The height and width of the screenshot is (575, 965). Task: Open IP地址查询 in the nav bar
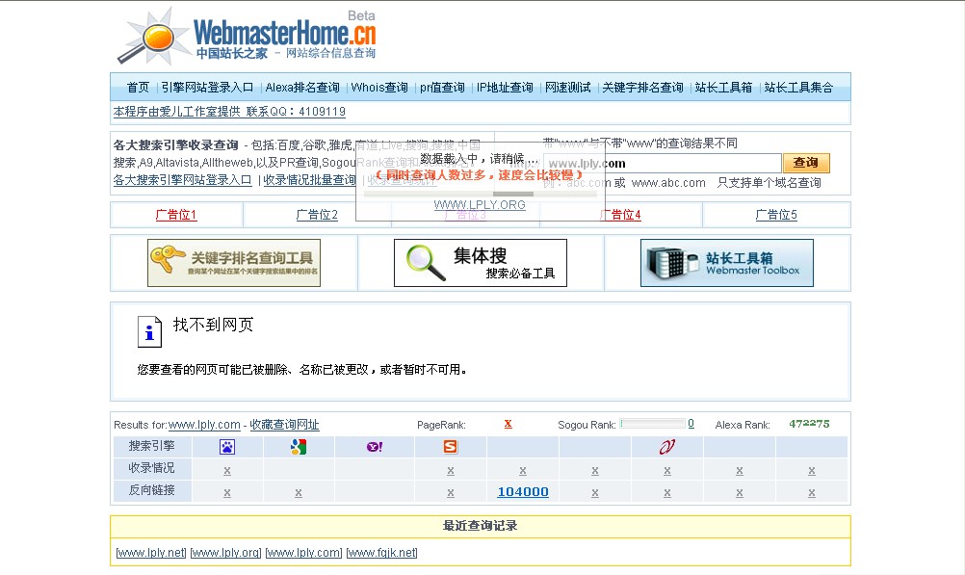point(505,88)
